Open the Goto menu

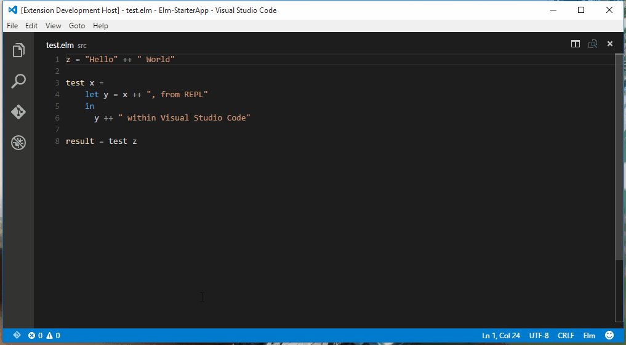point(77,26)
